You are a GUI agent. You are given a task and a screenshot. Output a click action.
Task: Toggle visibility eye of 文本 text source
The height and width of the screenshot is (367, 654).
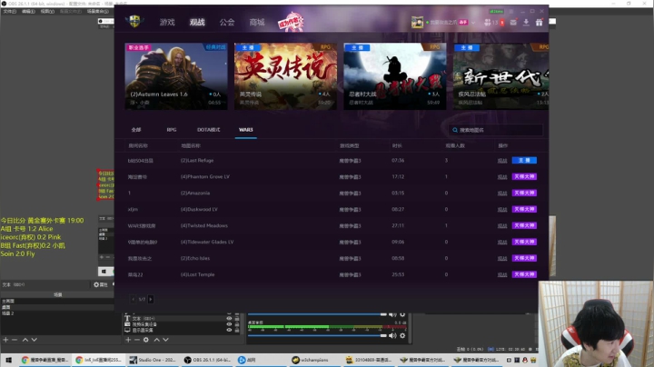click(229, 319)
